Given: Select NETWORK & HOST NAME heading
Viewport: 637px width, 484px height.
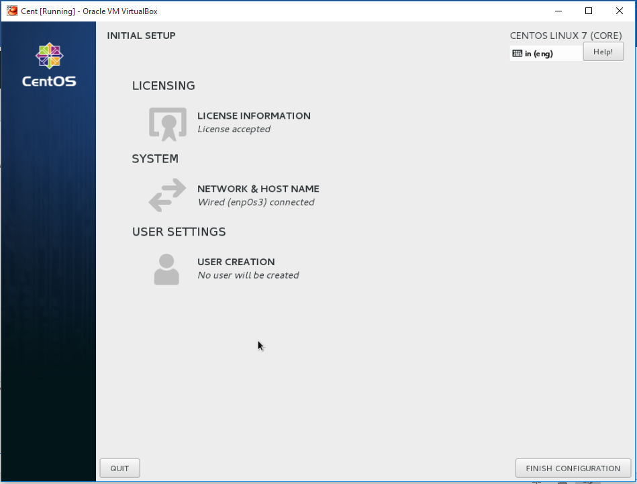Looking at the screenshot, I should pos(258,189).
